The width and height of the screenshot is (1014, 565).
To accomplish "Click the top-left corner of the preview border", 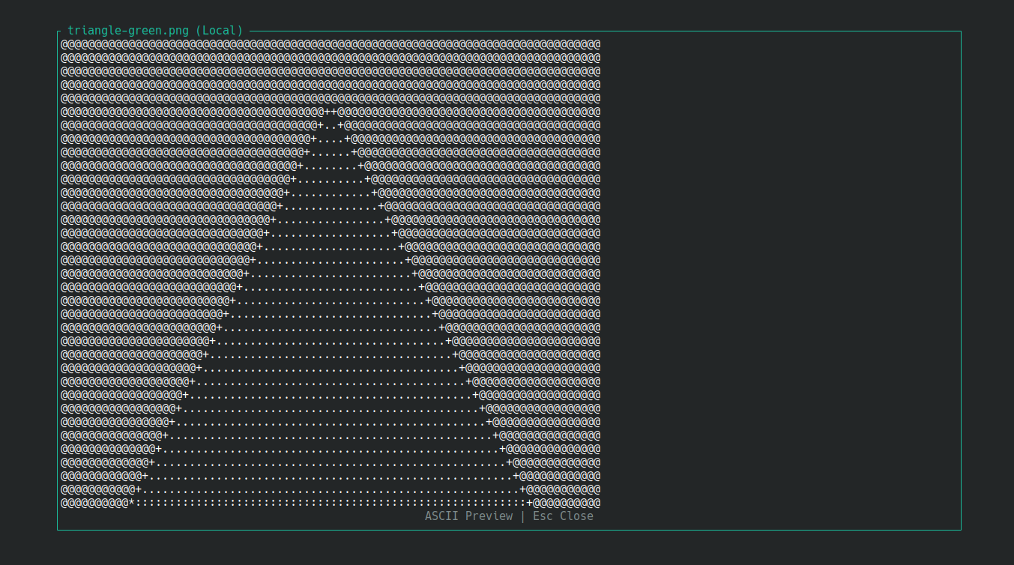I will point(57,31).
